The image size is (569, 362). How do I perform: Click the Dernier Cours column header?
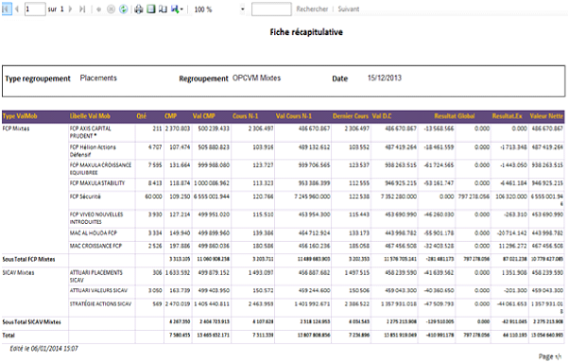351,116
